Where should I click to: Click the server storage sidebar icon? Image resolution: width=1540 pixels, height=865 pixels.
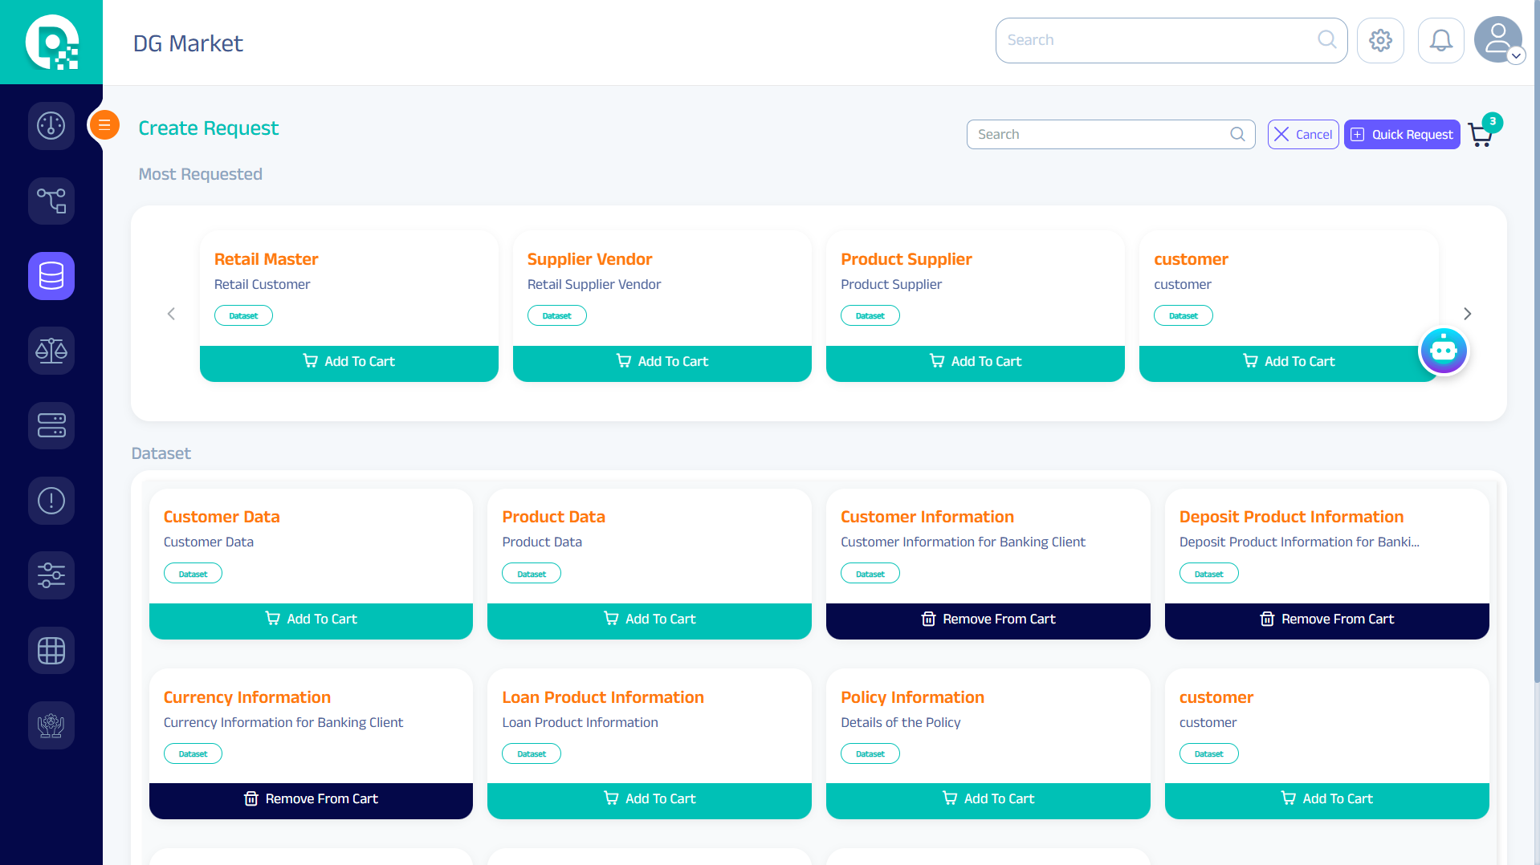[x=51, y=425]
